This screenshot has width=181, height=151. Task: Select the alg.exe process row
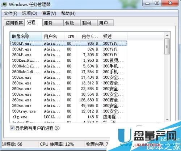point(69,117)
